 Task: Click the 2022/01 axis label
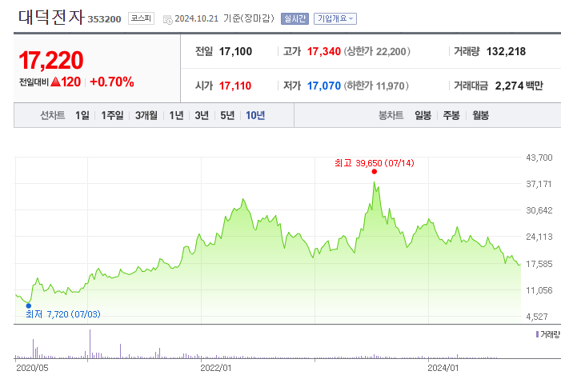[216, 368]
